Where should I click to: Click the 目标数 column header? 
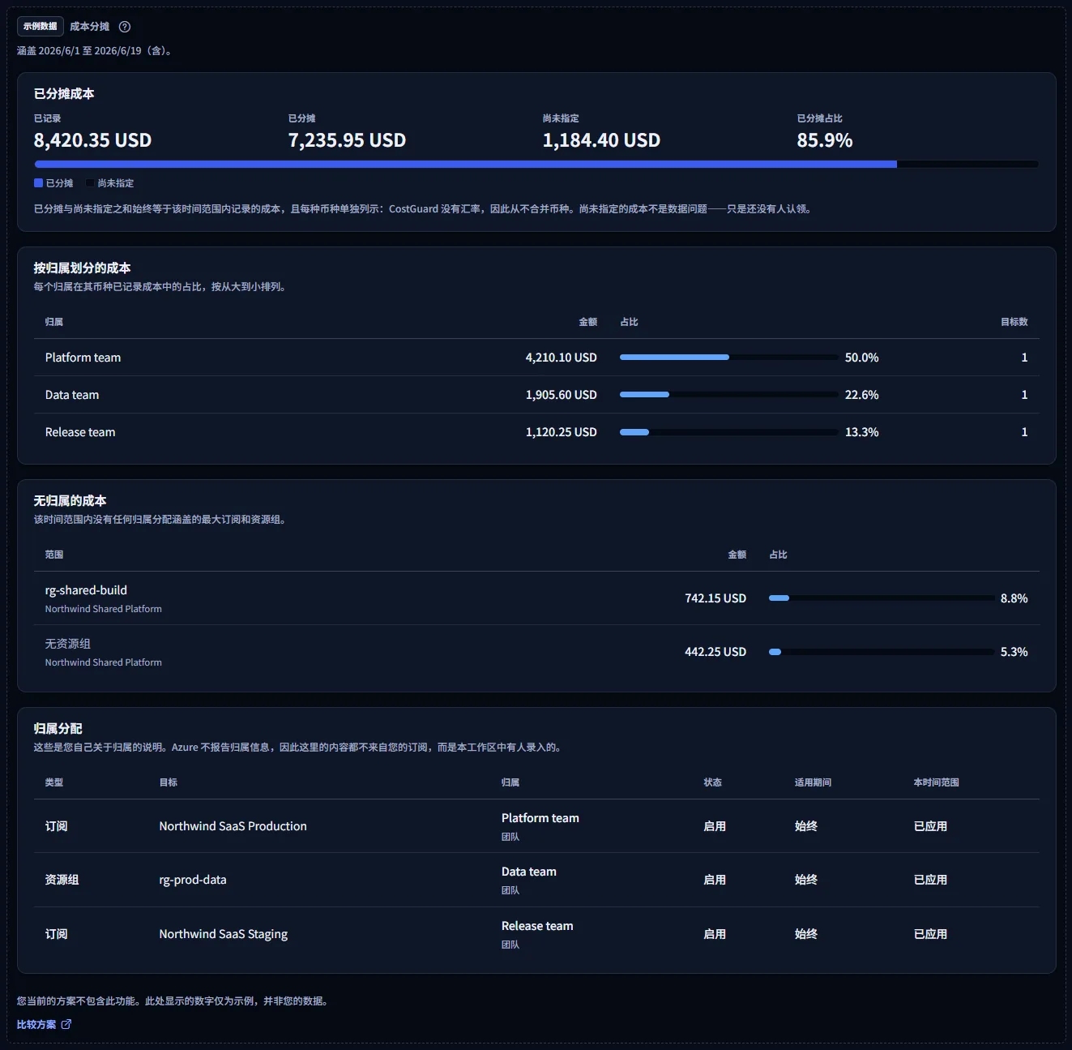coord(1014,322)
